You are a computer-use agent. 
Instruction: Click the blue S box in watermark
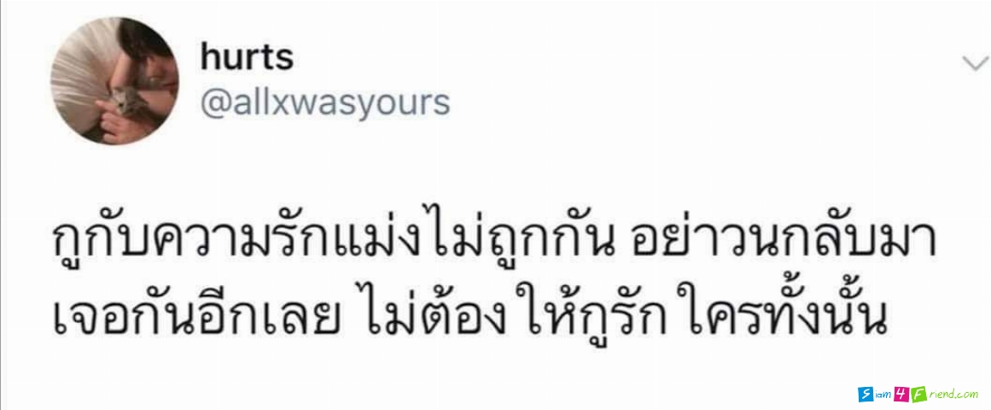(x=866, y=394)
